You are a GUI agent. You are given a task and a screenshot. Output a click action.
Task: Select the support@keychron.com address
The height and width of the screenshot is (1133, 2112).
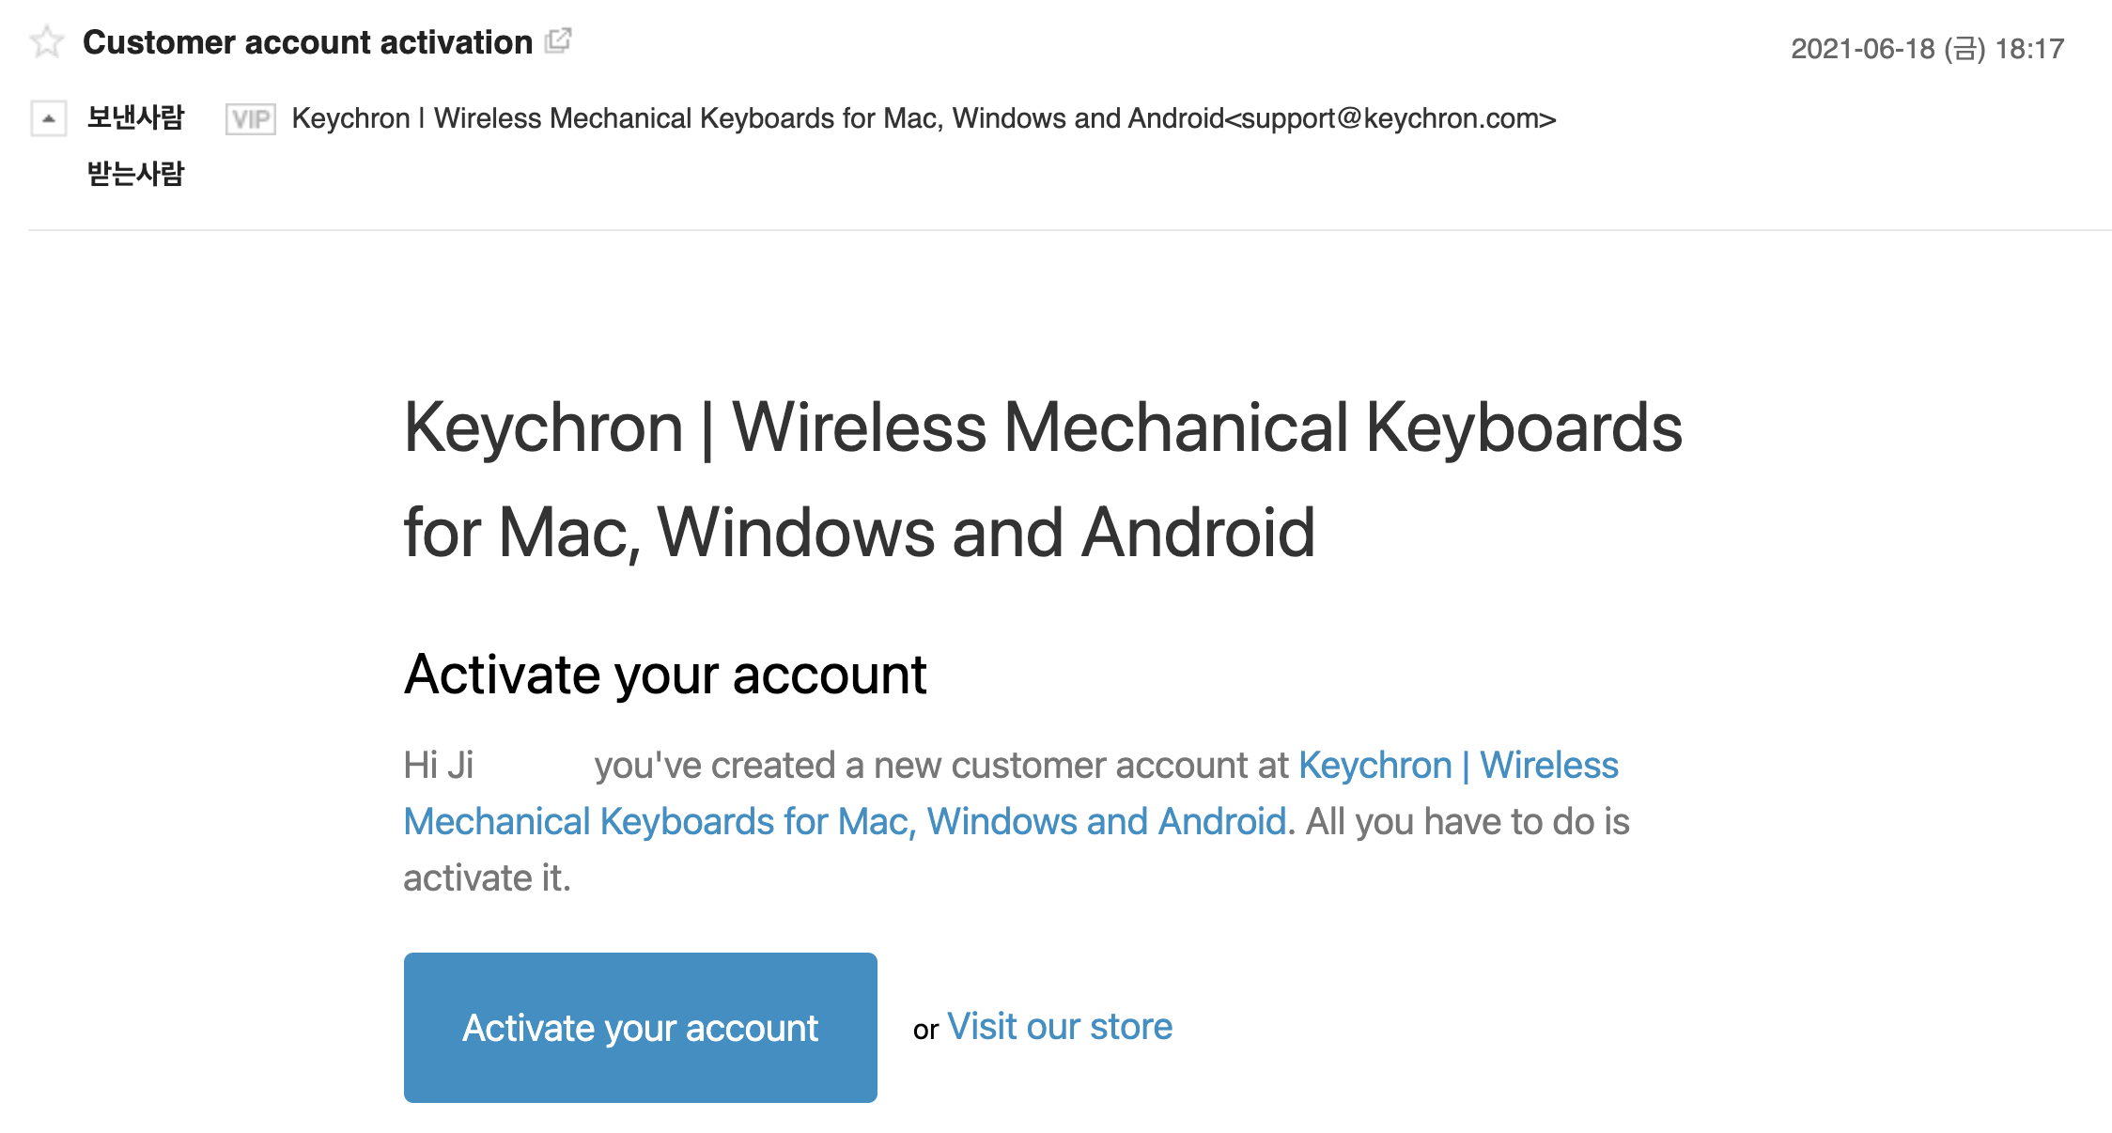1390,118
